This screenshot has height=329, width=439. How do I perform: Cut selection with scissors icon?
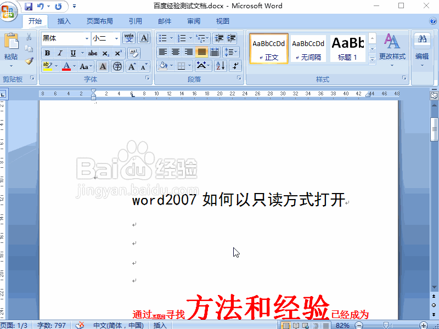click(x=29, y=37)
